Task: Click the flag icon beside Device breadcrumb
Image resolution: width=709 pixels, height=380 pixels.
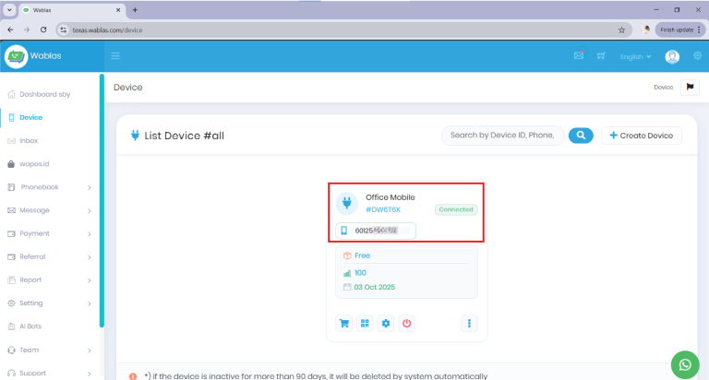Action: [x=690, y=87]
